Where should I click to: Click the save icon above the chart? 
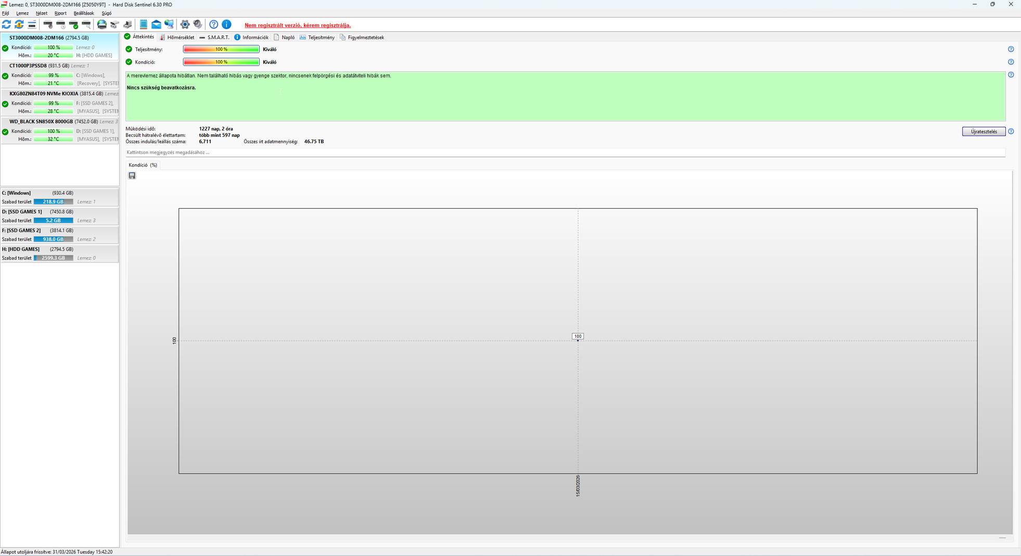pos(132,176)
